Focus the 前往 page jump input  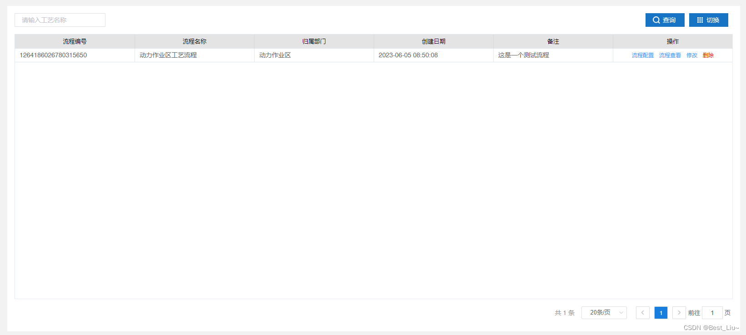pos(712,313)
